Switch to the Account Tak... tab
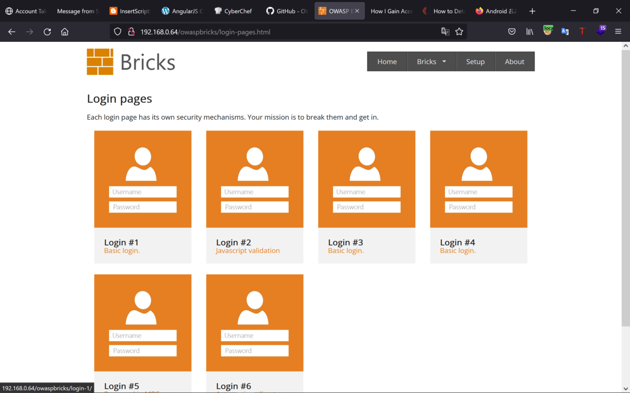This screenshot has width=630, height=393. point(26,11)
